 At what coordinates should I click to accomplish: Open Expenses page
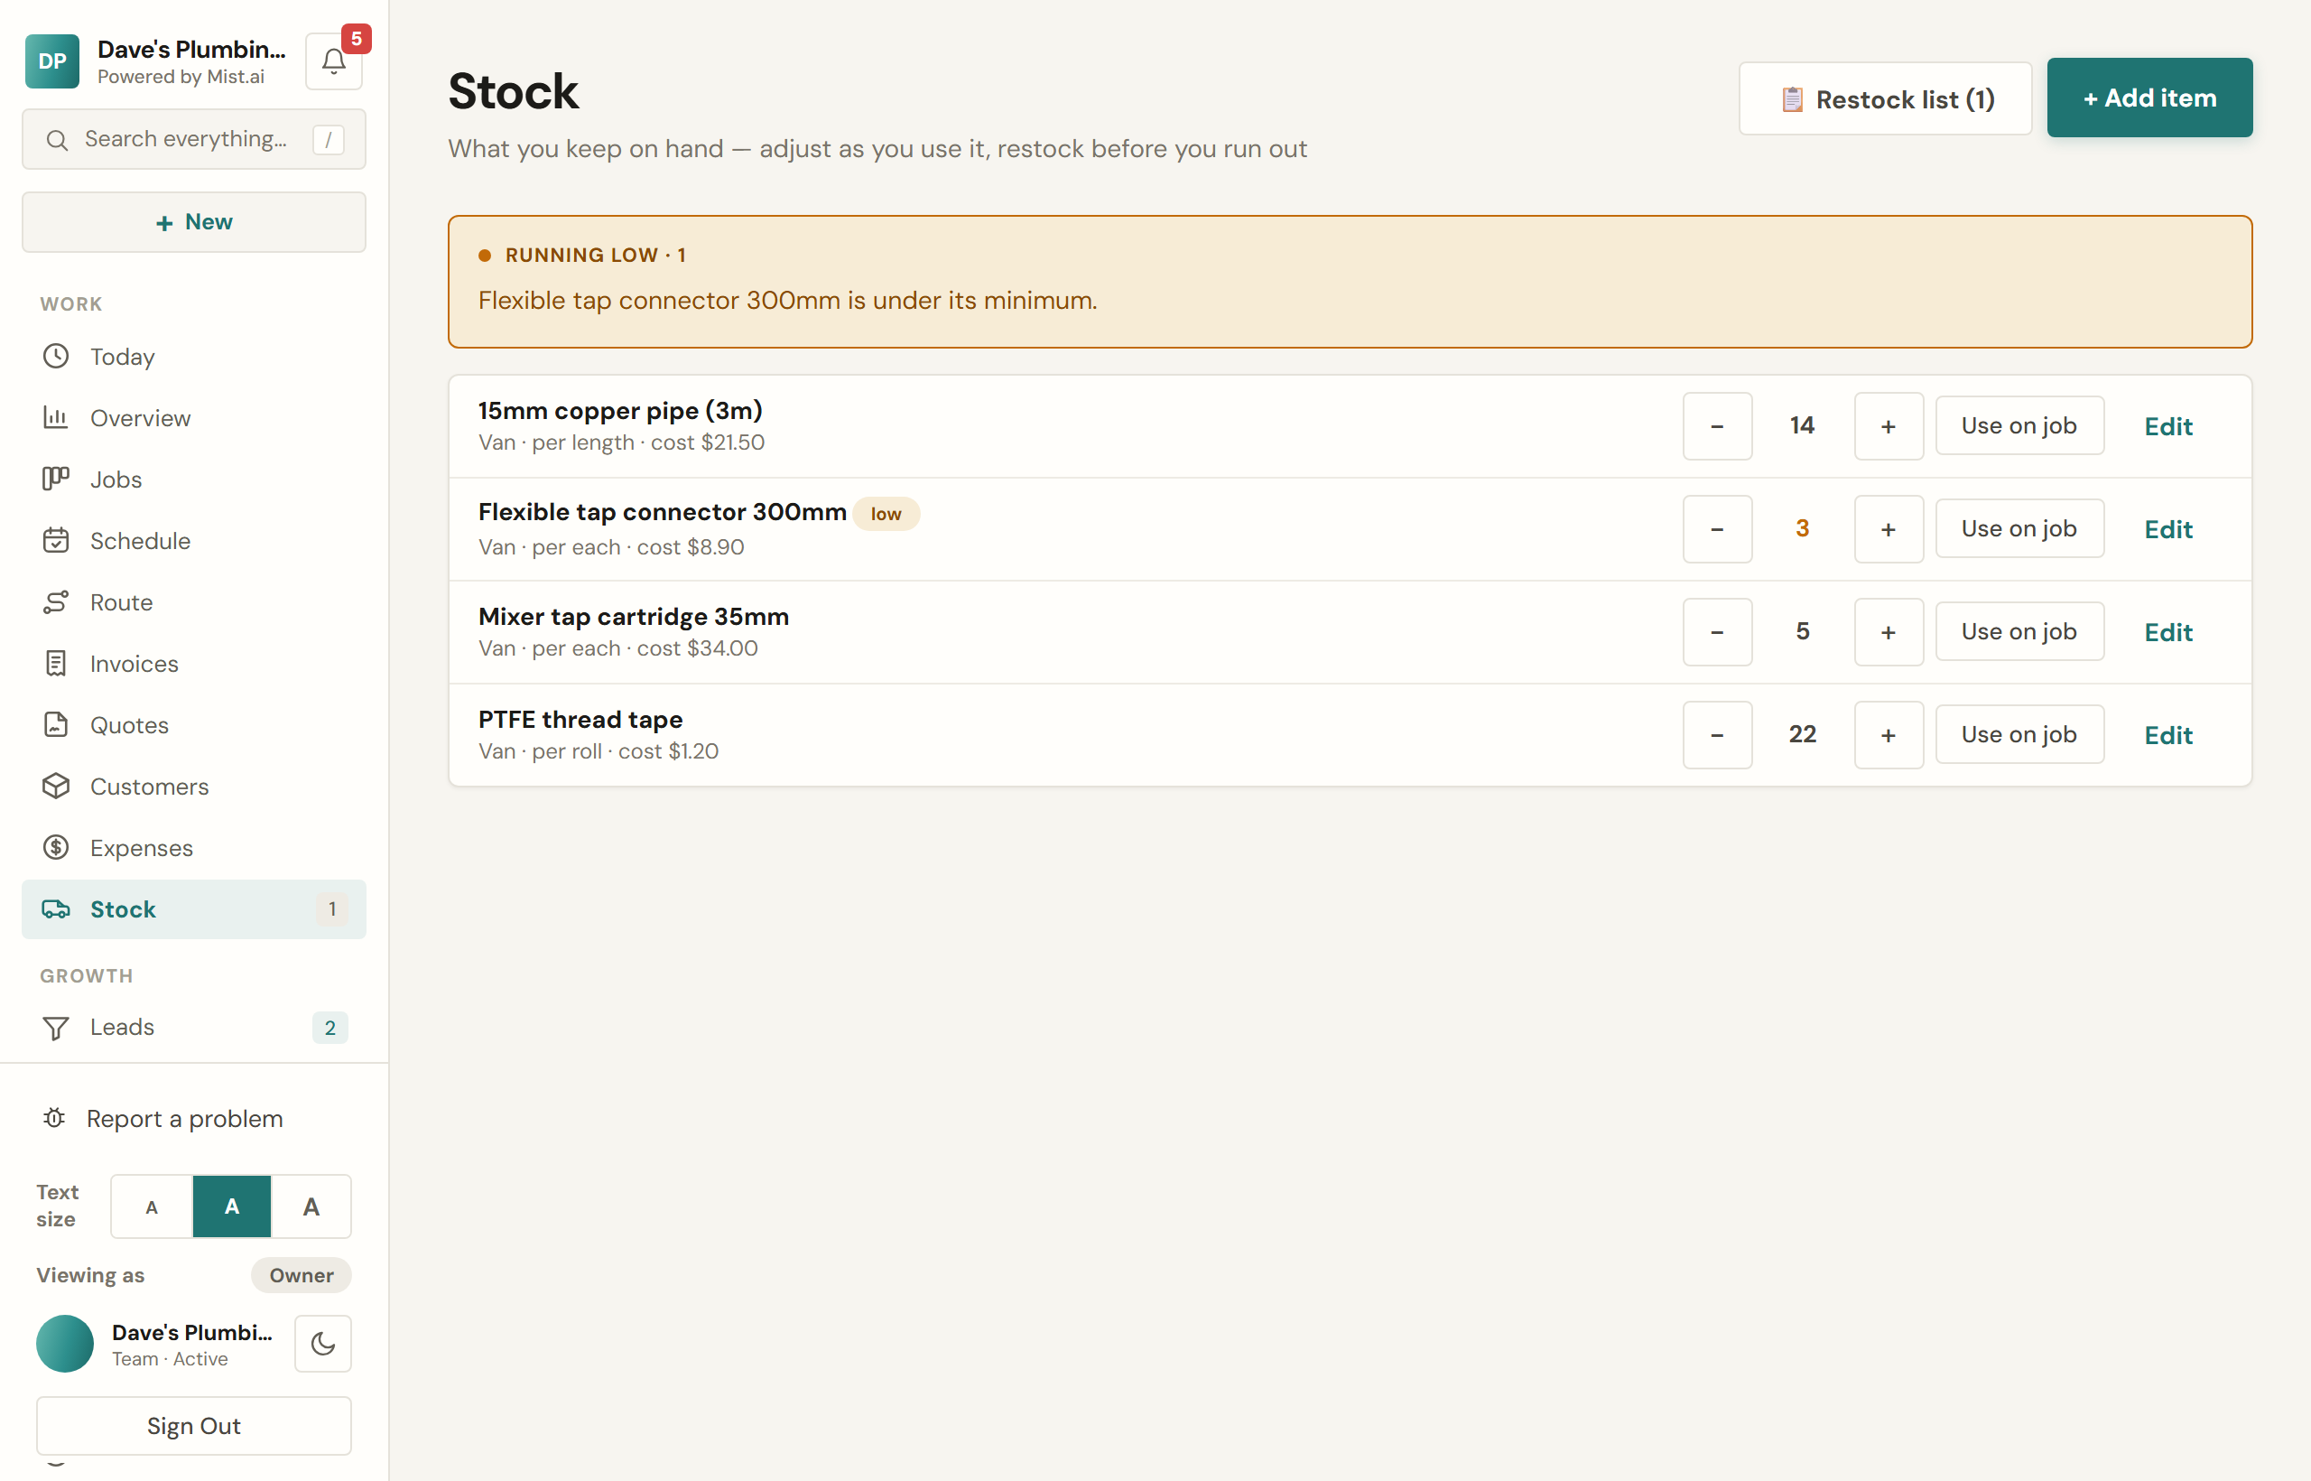coord(194,848)
